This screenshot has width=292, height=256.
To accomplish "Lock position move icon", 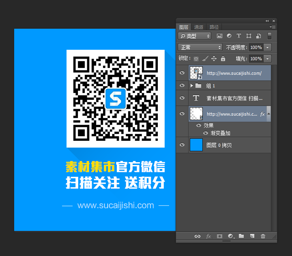I will coord(214,59).
